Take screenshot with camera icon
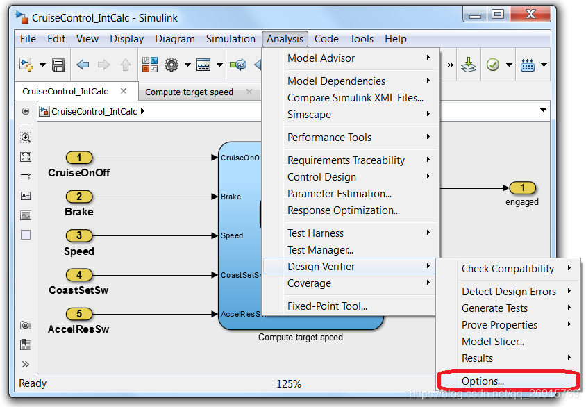586x407 pixels. 26,325
